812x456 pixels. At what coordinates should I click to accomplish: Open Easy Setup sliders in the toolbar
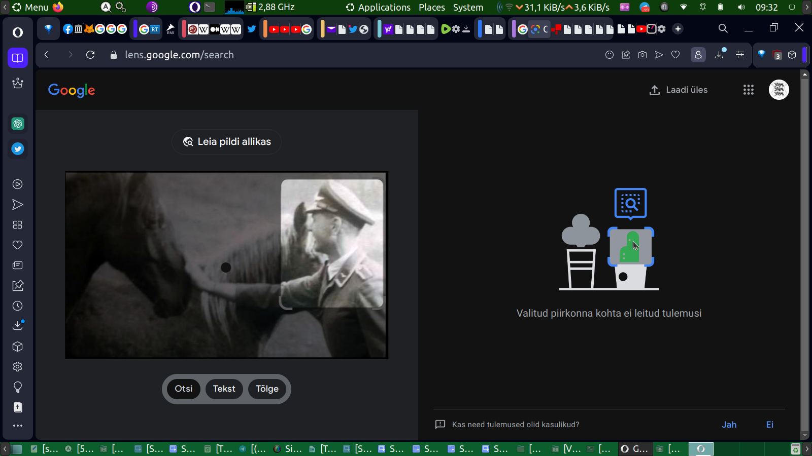click(x=740, y=55)
